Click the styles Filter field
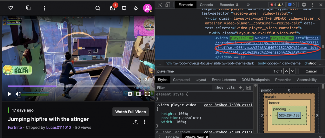This screenshot has width=325, height=138. pyautogui.click(x=184, y=88)
